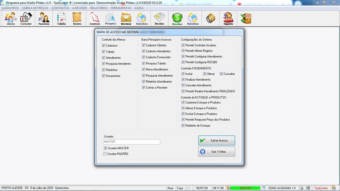Uncheck the Usuário MASTER checkbox
340x191 pixels.
pyautogui.click(x=105, y=148)
